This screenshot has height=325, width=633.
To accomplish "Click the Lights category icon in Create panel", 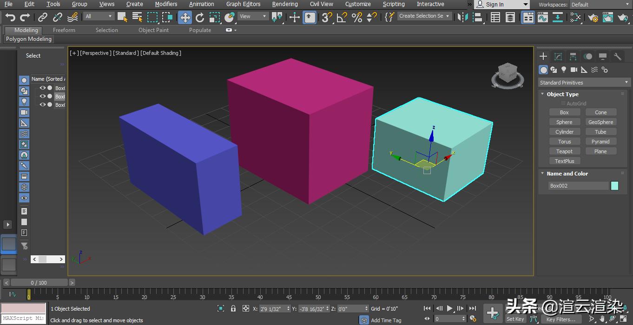I will tap(564, 70).
